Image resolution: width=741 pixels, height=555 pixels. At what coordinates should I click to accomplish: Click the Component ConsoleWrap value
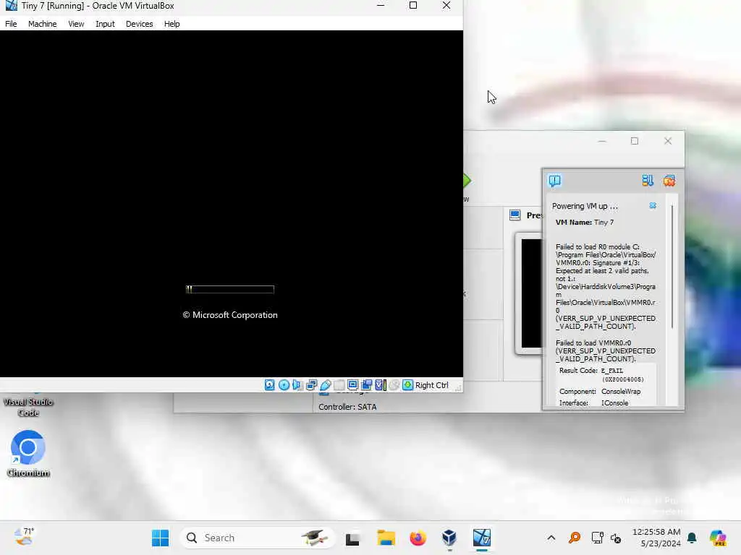click(621, 392)
